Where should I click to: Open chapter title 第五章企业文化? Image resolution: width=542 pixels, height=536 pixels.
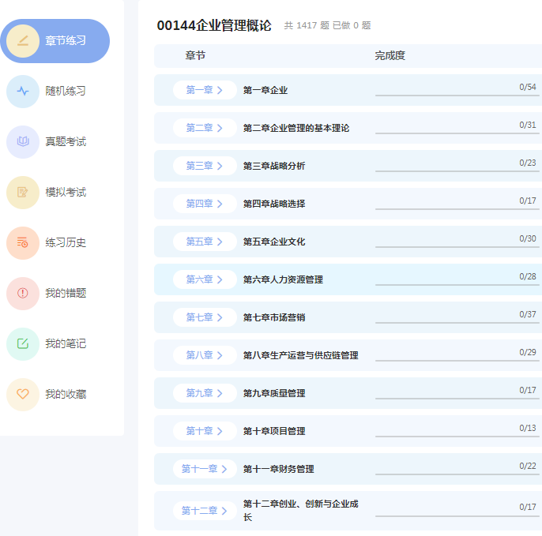click(x=274, y=242)
